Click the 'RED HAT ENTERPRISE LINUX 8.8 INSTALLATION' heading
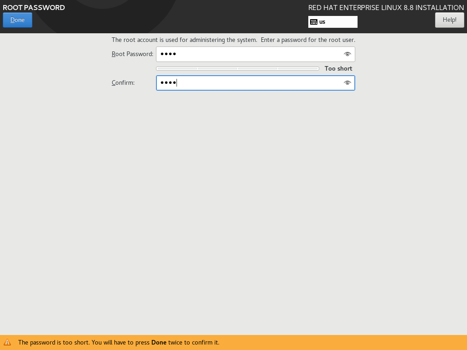467x350 pixels. [386, 7]
